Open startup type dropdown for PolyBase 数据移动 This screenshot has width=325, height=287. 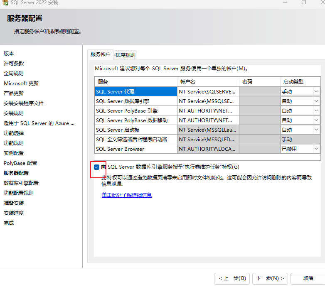pyautogui.click(x=316, y=120)
